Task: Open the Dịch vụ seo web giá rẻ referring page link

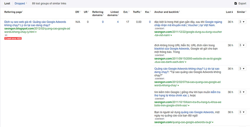Action: point(35,24)
